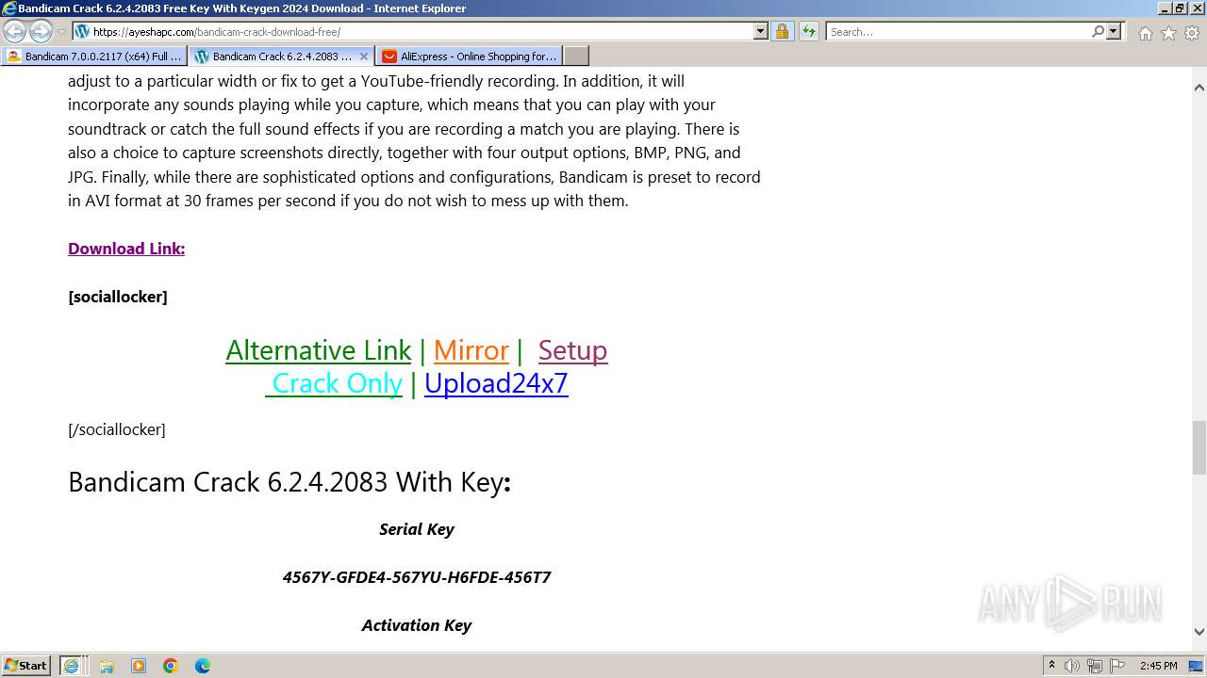Open the Favorites star icon
The image size is (1207, 678).
click(1168, 33)
